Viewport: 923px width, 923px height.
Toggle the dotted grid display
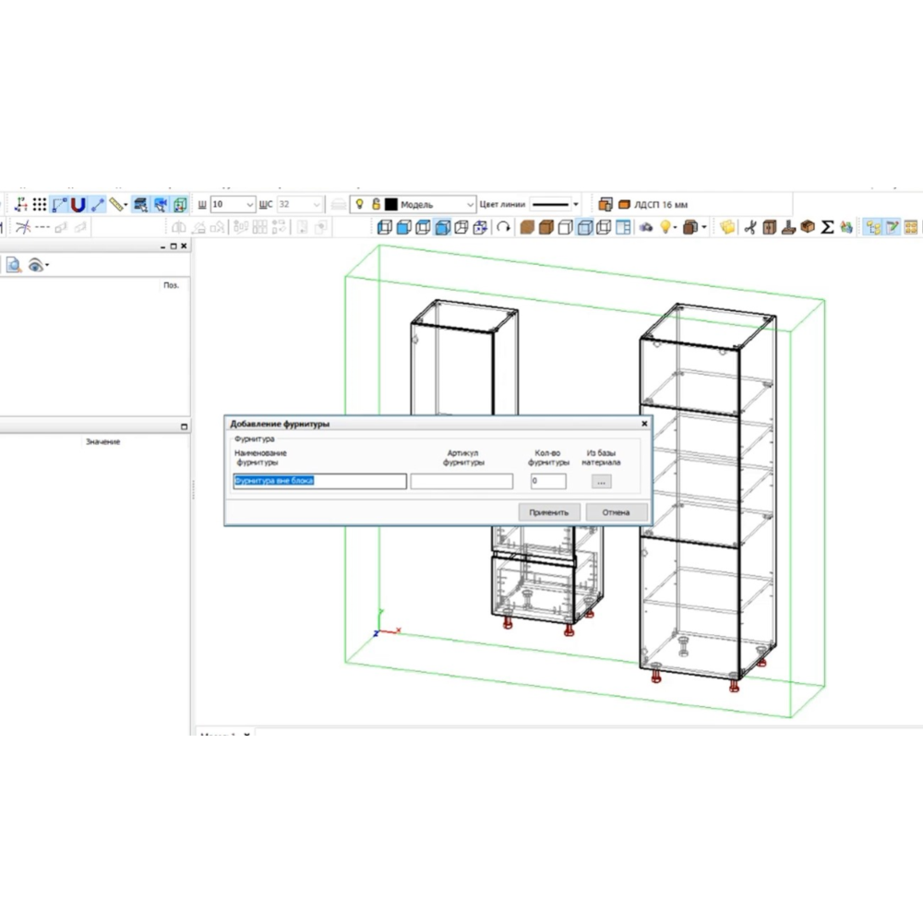[x=40, y=205]
